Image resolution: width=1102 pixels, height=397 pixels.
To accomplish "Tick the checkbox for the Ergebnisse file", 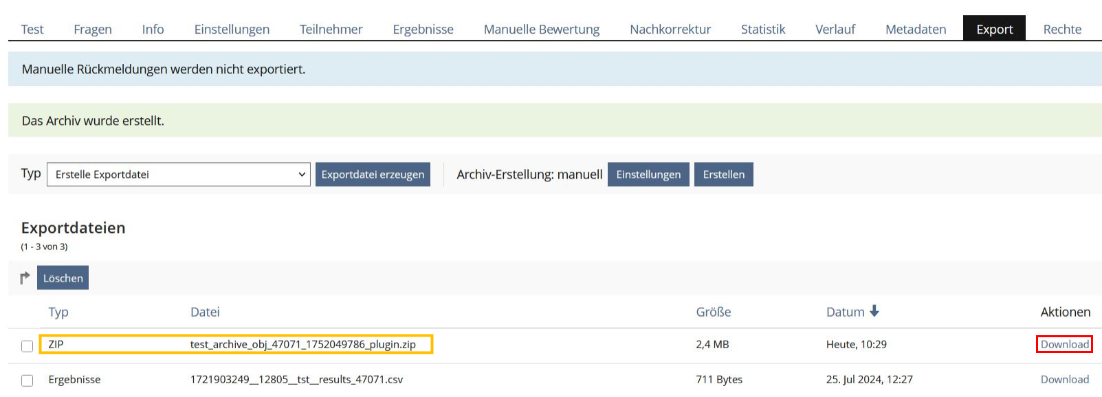I will 27,381.
